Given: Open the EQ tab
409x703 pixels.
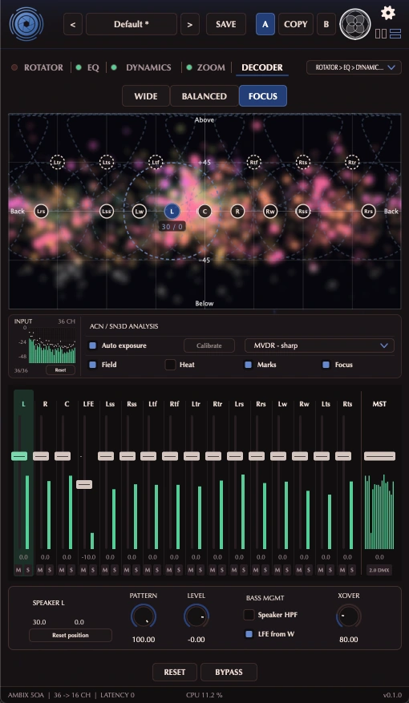Looking at the screenshot, I should pos(93,67).
